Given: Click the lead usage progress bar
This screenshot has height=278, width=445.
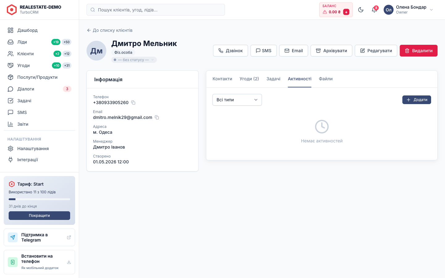Looking at the screenshot, I should pos(39,199).
